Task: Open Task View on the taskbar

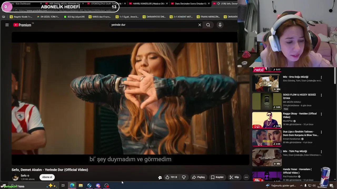Action: pos(63,186)
